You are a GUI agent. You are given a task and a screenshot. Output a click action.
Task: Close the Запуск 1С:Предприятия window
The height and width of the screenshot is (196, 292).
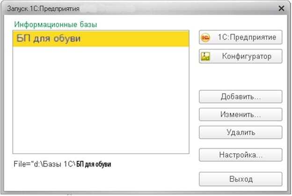pyautogui.click(x=281, y=8)
